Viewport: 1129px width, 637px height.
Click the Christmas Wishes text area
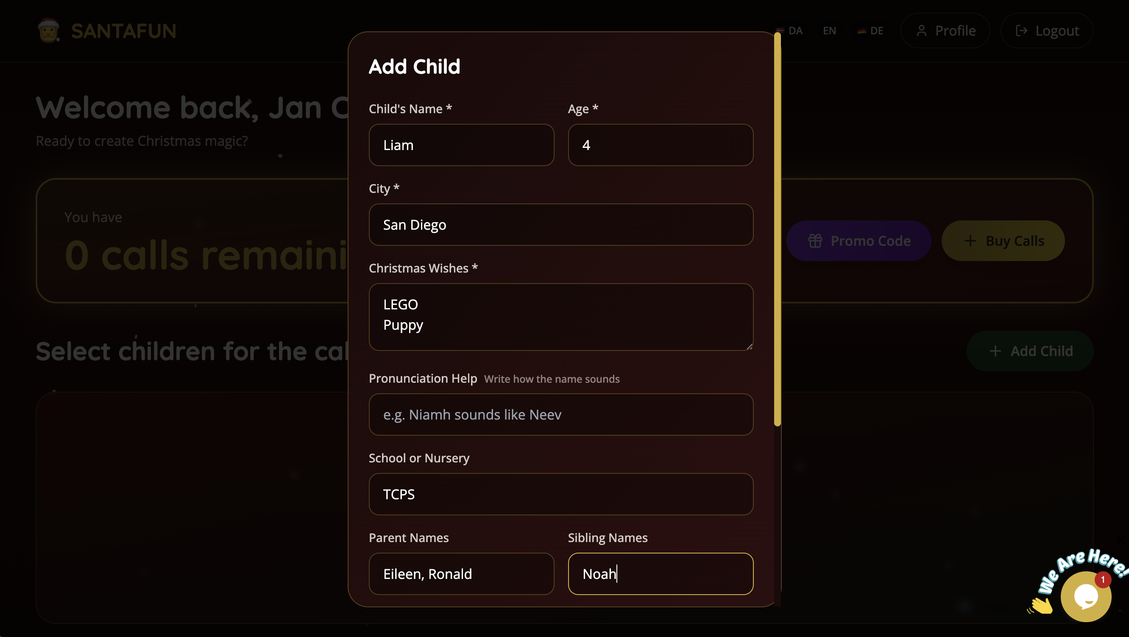(561, 317)
